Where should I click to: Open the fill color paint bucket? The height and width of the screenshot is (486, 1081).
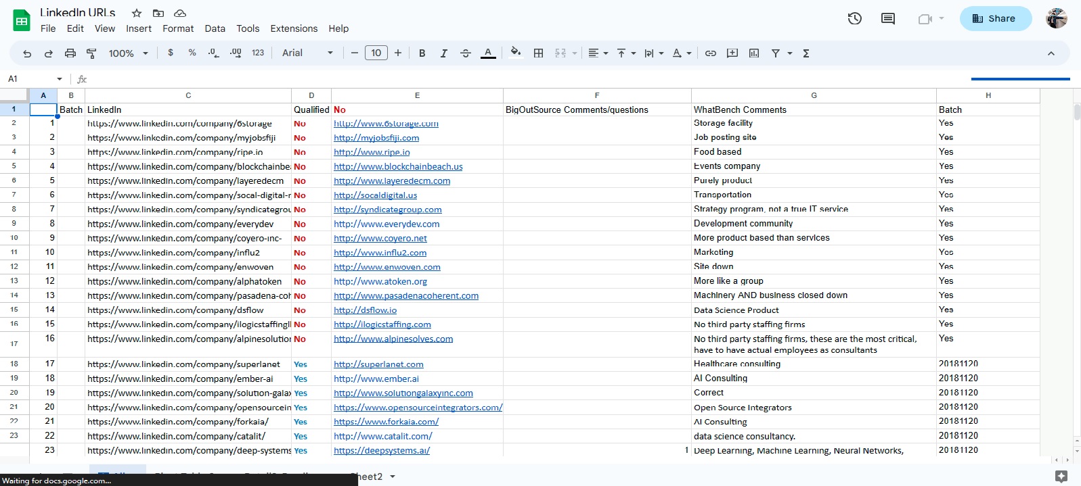515,53
